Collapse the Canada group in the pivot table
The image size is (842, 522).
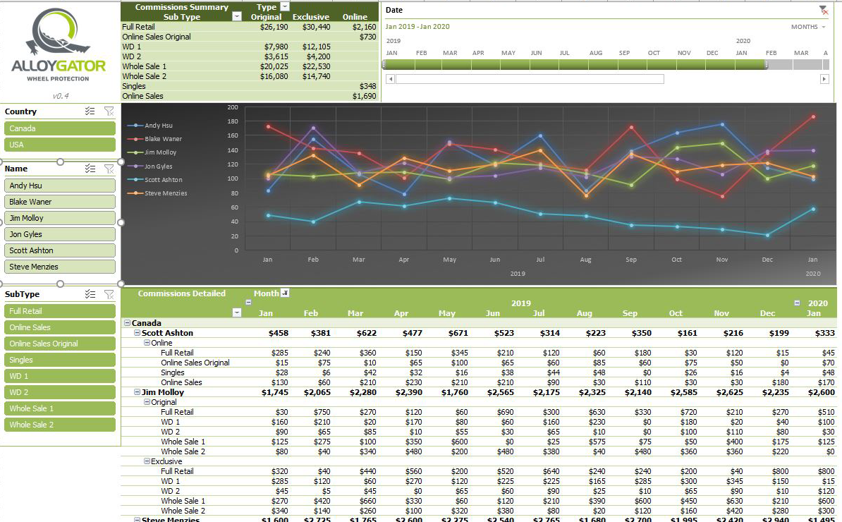point(127,323)
